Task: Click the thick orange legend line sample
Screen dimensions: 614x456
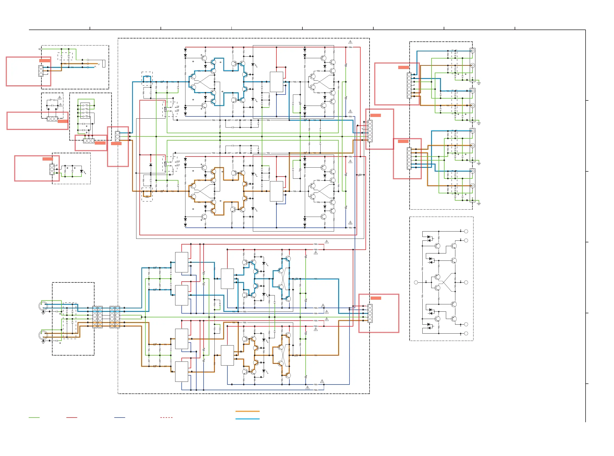Action: (247, 411)
